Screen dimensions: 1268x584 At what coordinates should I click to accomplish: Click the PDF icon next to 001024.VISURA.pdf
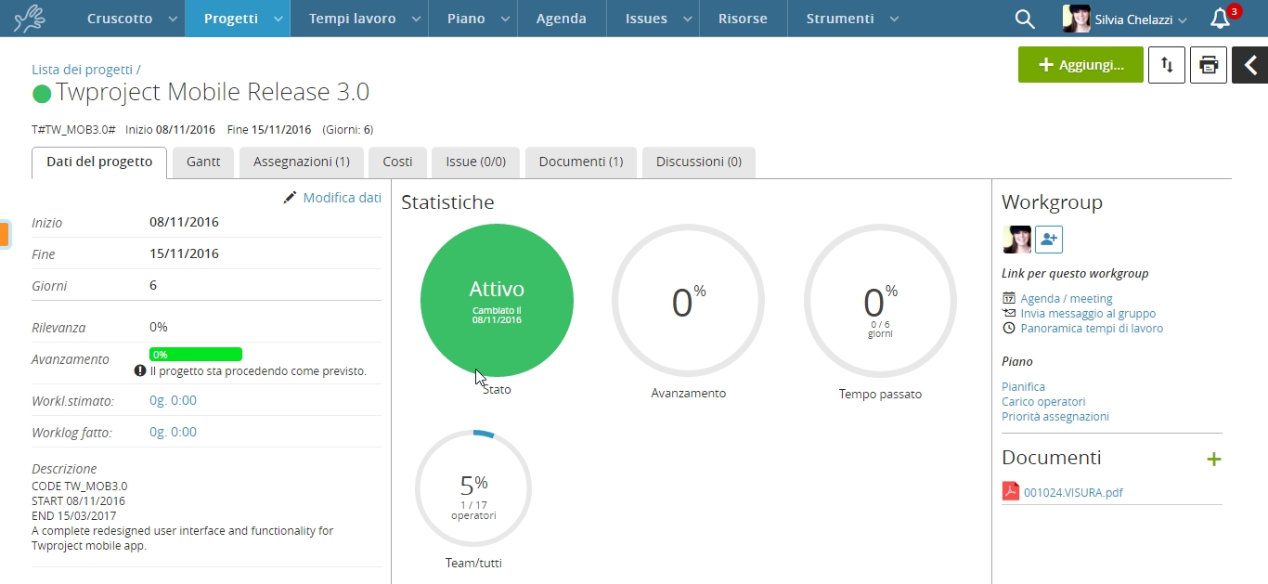tap(1011, 492)
